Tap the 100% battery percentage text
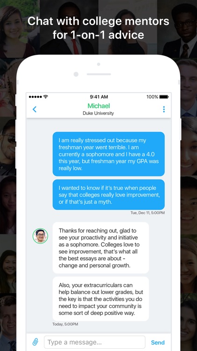 (x=152, y=97)
